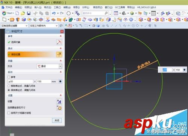Click the Cut scissors icon
Screen dimensions: 188x136
point(35,13)
